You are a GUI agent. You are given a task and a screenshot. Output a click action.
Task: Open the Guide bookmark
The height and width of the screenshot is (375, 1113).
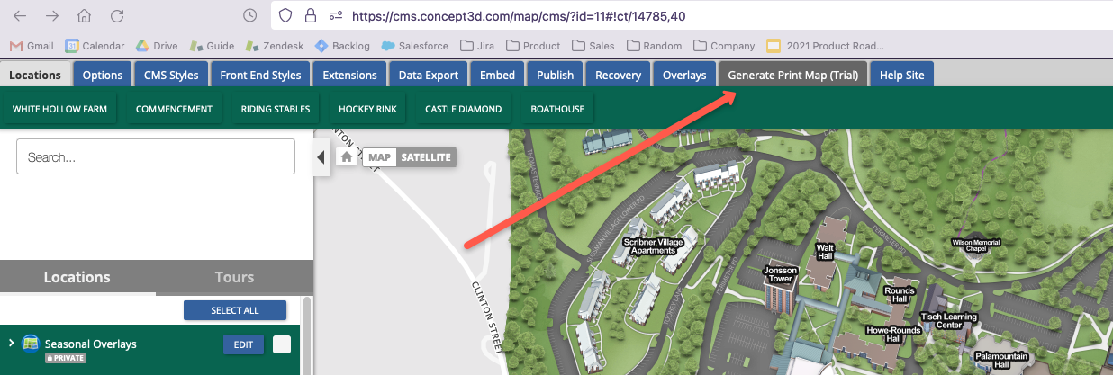212,46
